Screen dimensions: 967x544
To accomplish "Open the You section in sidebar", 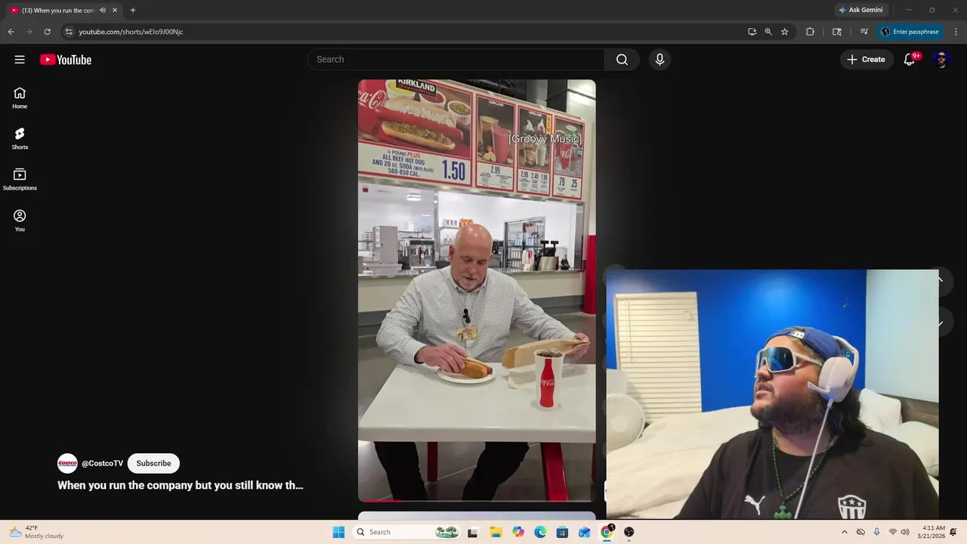I will 20,221.
